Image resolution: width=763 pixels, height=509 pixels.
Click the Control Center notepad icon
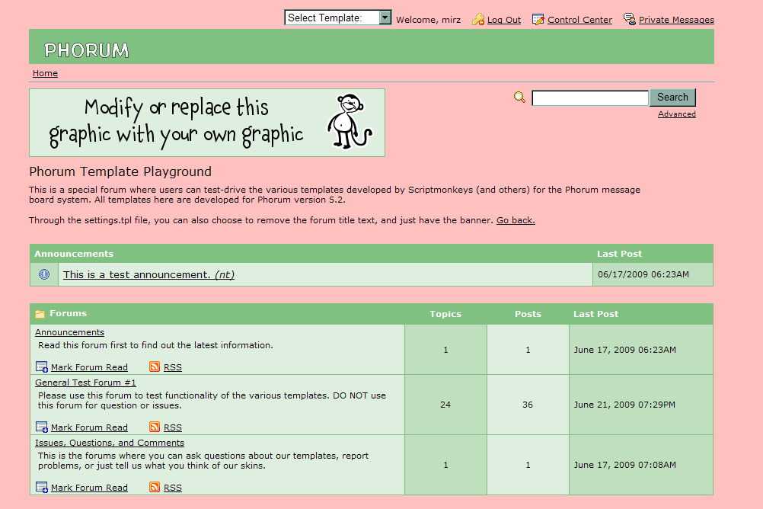tap(538, 20)
